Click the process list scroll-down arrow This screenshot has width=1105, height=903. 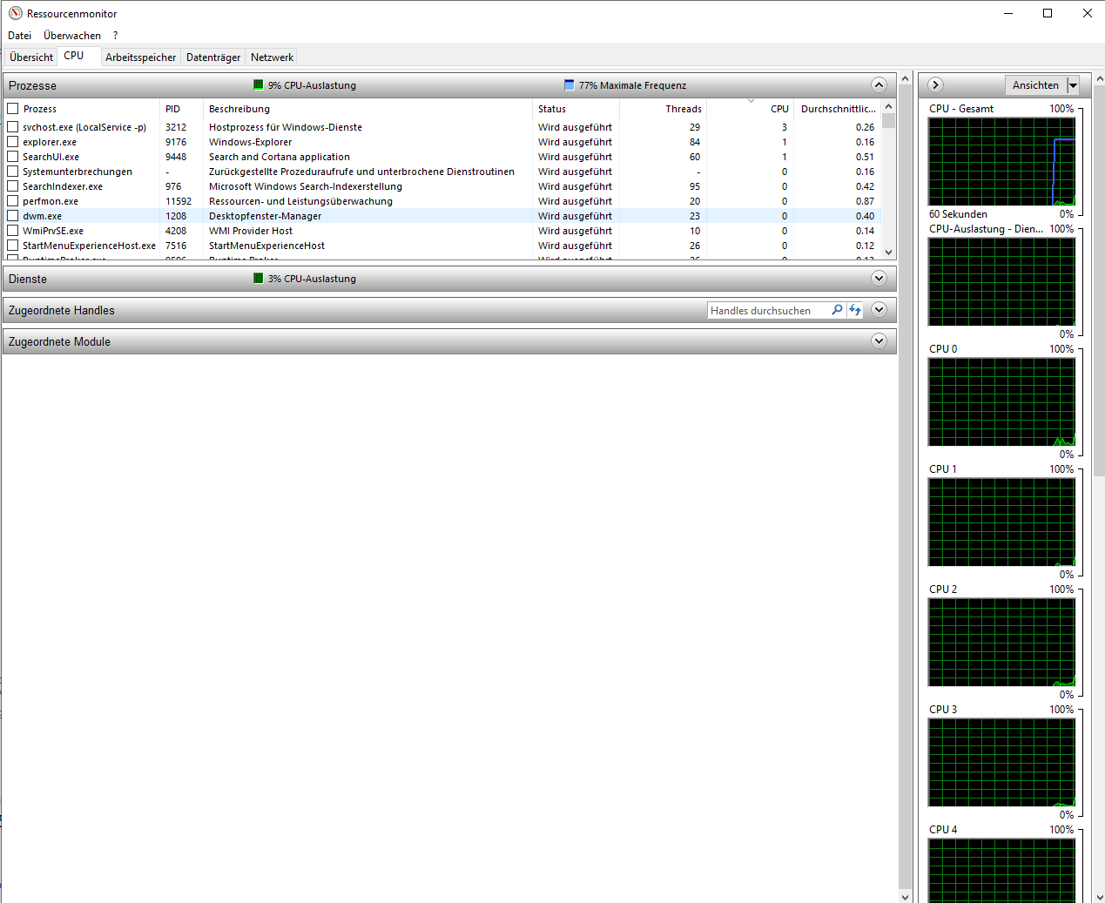coord(888,252)
